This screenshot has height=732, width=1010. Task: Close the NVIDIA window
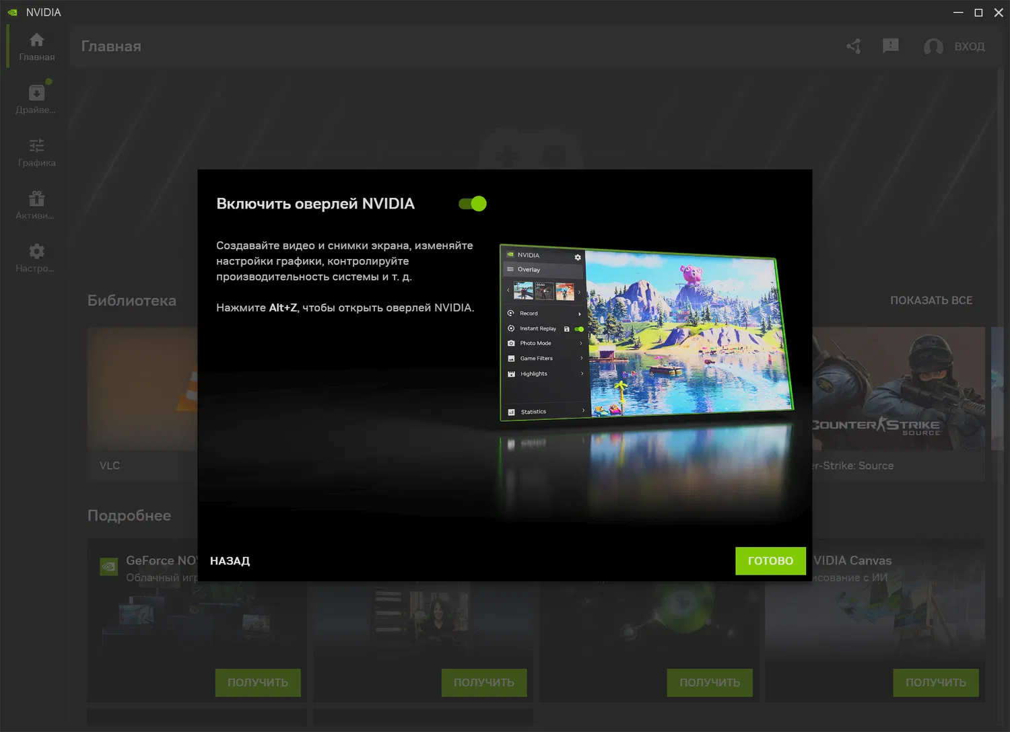(999, 12)
